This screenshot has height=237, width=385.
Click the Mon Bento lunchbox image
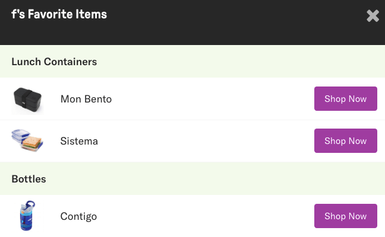(x=27, y=99)
